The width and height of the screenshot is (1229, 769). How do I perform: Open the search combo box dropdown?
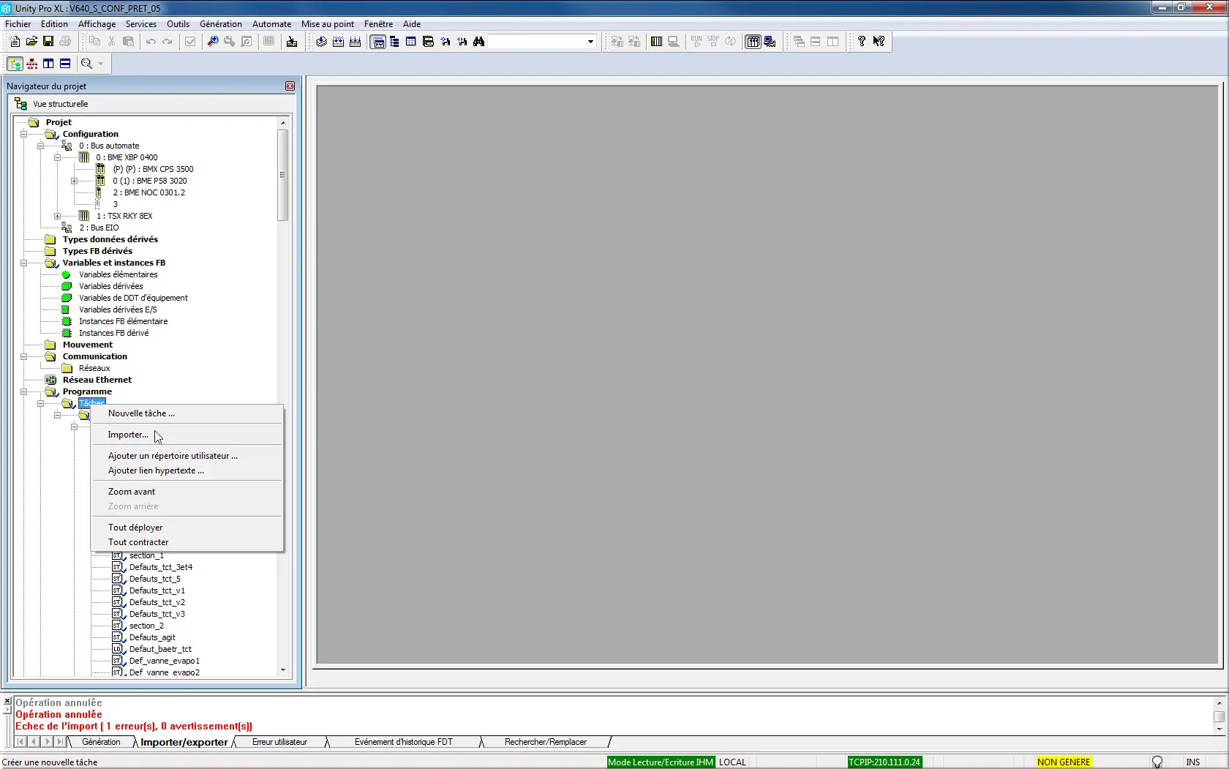tap(590, 42)
